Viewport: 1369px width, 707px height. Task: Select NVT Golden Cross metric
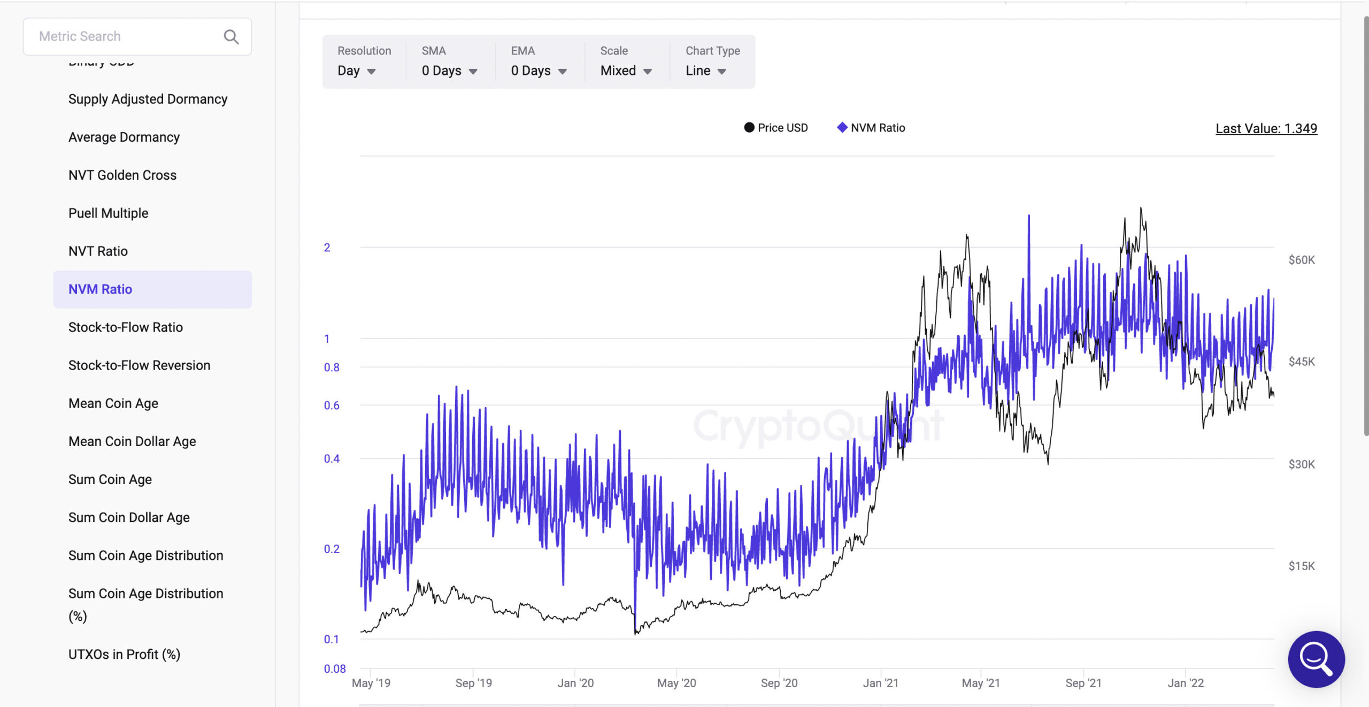point(122,175)
